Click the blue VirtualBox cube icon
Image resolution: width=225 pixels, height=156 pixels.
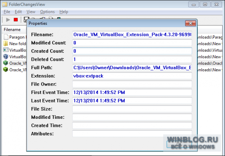coord(6,56)
